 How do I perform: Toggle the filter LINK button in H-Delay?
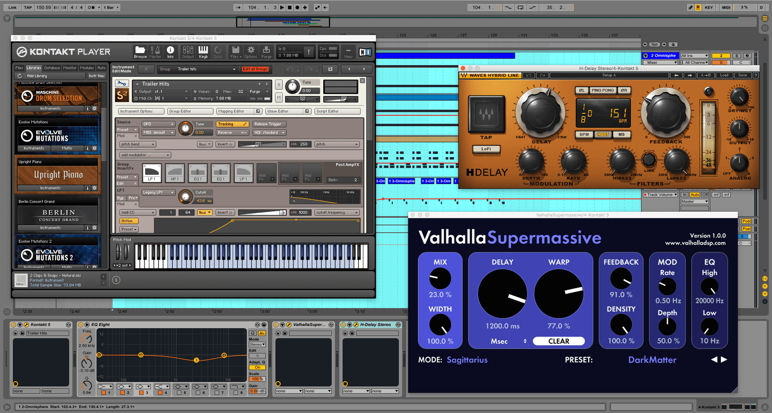649,160
